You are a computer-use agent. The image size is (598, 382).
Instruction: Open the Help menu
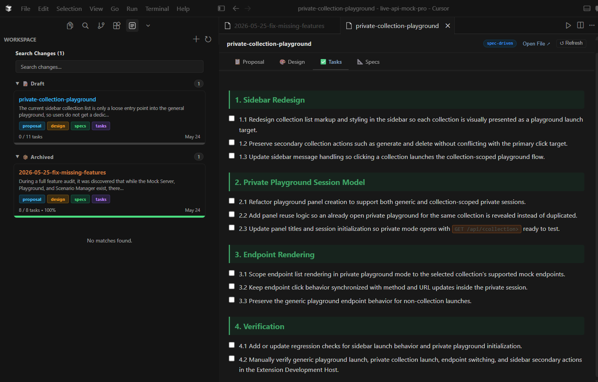(183, 9)
